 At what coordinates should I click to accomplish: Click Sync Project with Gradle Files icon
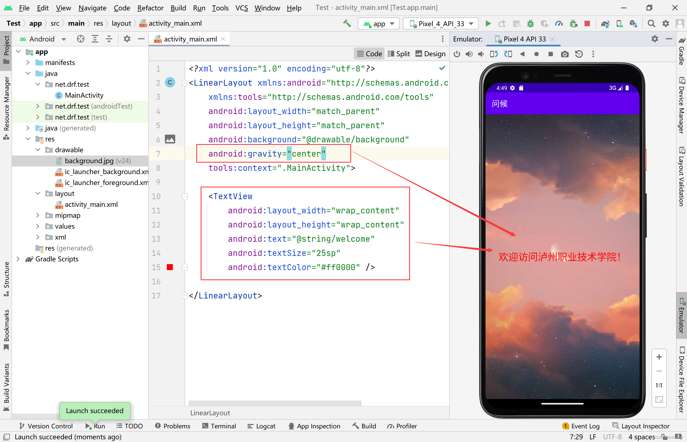pos(605,23)
